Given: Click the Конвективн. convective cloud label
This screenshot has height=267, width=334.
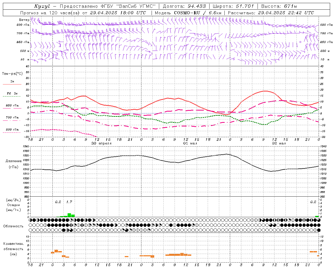Looking at the screenshot, I should [x=14, y=244].
